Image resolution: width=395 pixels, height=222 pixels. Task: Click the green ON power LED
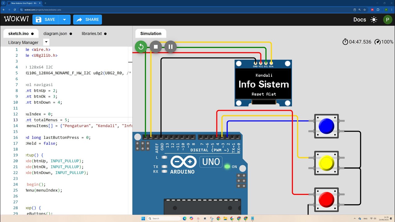pyautogui.click(x=227, y=167)
